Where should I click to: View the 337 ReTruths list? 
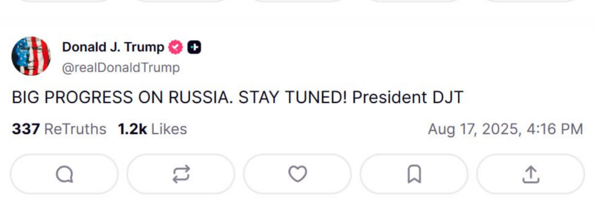[58, 129]
